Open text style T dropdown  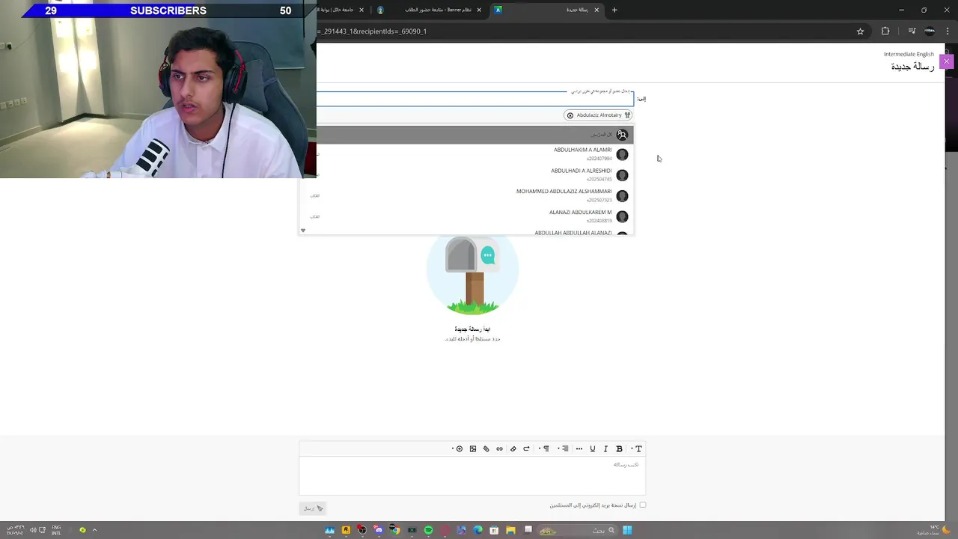coord(637,449)
